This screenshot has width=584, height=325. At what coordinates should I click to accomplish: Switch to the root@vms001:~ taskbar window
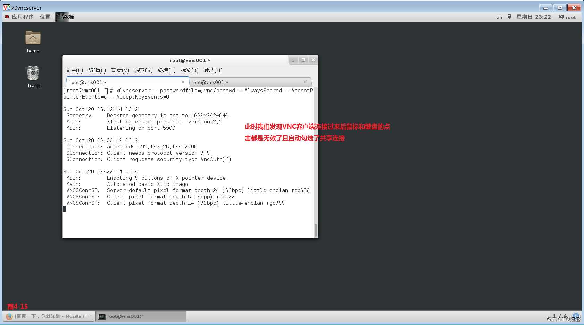[141, 316]
